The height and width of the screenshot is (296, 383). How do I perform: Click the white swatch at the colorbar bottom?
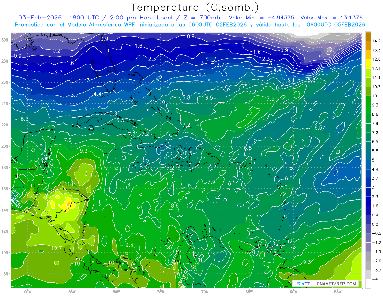(368, 284)
